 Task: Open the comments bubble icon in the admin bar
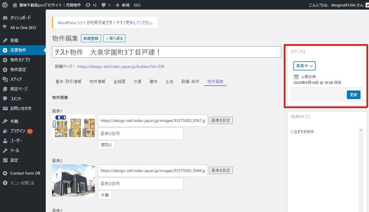pos(106,5)
